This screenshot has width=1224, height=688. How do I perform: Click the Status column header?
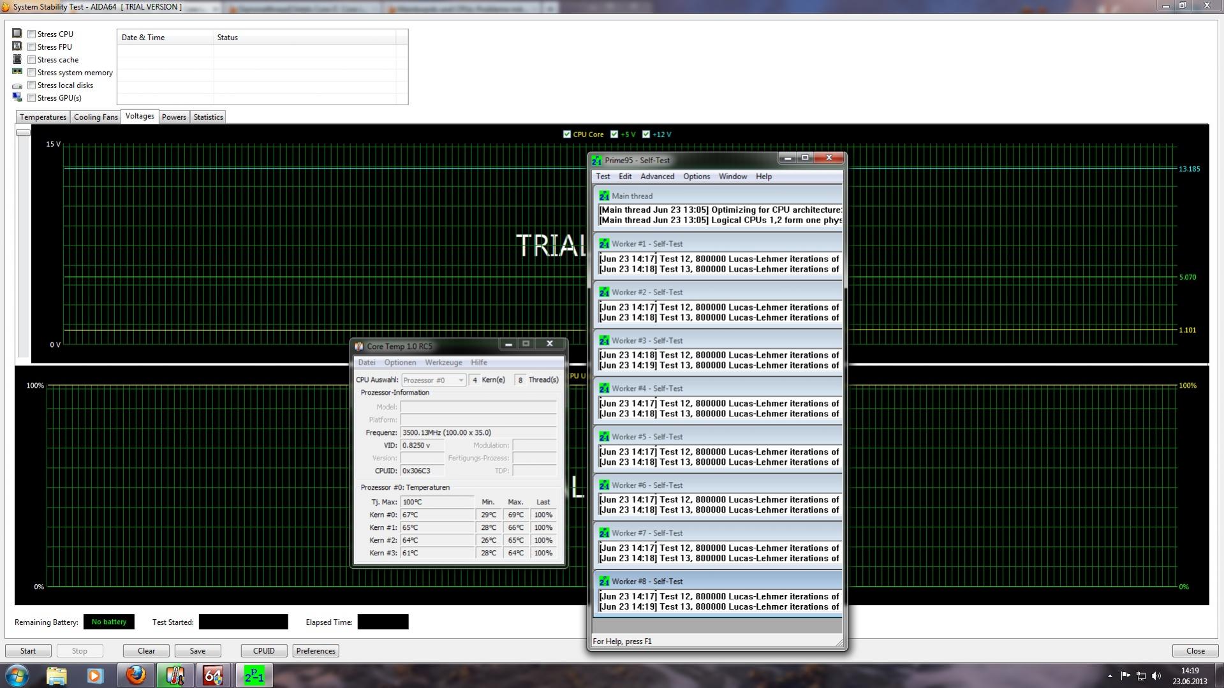point(305,38)
